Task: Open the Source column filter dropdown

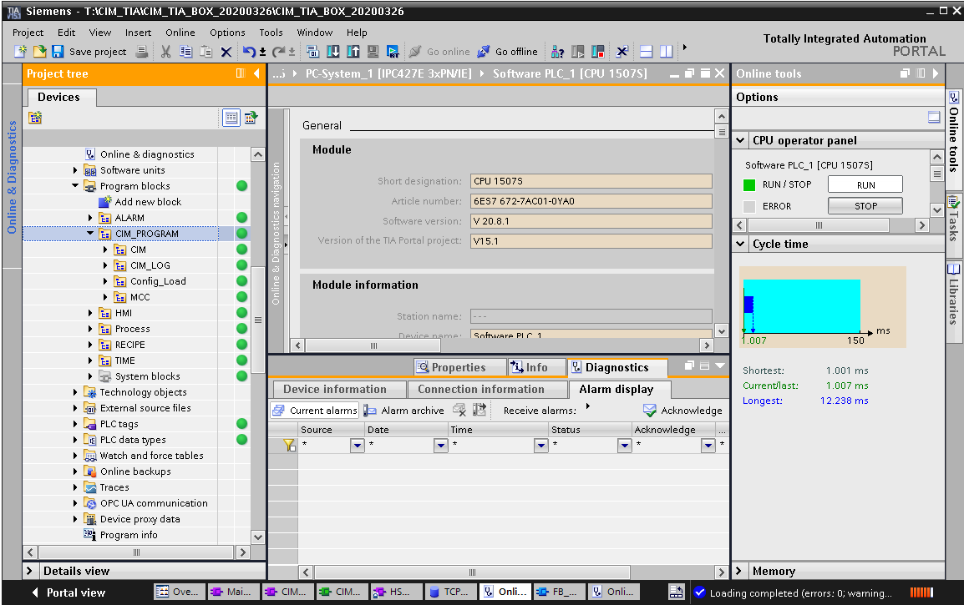Action: point(357,446)
